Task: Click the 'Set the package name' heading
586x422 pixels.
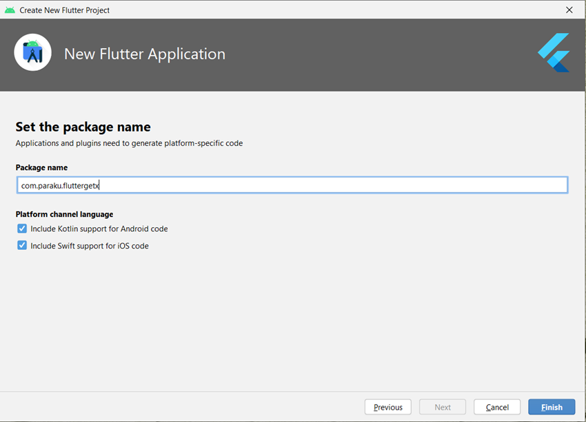Action: pos(83,127)
